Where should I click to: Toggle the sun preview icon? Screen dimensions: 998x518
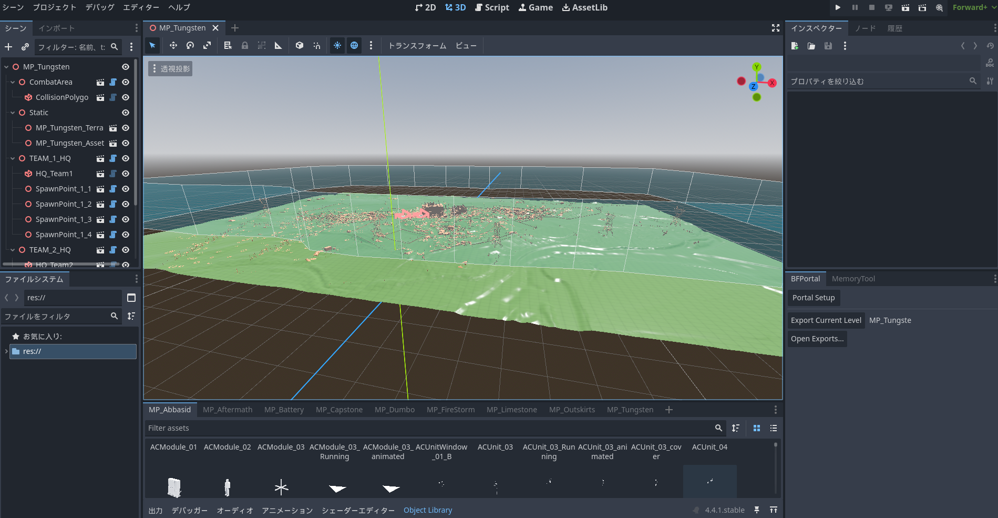click(x=337, y=46)
